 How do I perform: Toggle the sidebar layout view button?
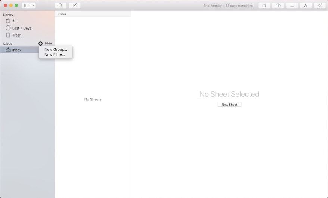click(26, 6)
